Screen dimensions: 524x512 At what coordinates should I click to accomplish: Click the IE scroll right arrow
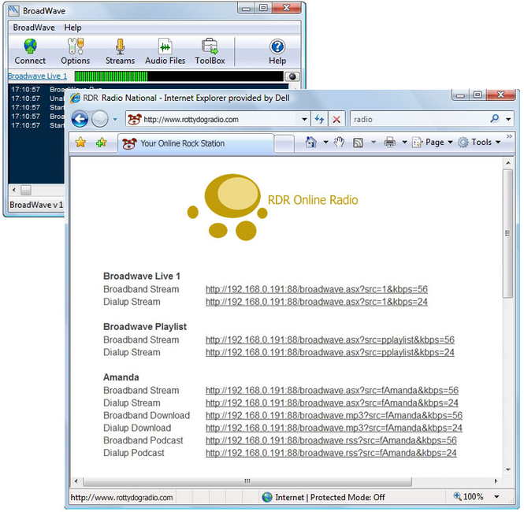tap(496, 481)
